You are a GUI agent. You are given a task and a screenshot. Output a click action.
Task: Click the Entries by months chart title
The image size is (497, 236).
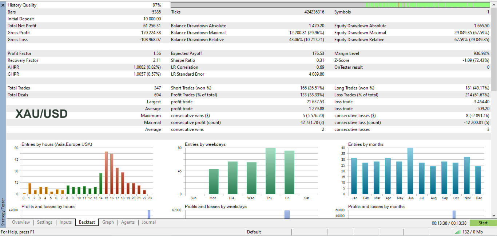pyautogui.click(x=366, y=144)
